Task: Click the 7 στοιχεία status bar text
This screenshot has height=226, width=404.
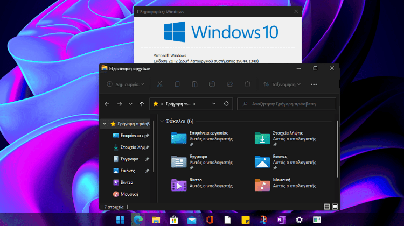Action: (114, 207)
